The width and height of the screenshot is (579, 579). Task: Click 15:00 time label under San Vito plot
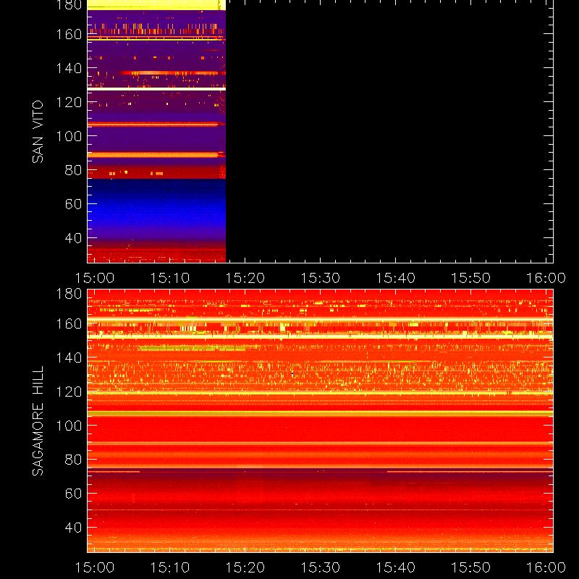click(x=95, y=278)
